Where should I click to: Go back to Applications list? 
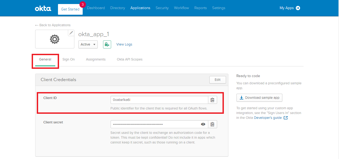tap(53, 25)
